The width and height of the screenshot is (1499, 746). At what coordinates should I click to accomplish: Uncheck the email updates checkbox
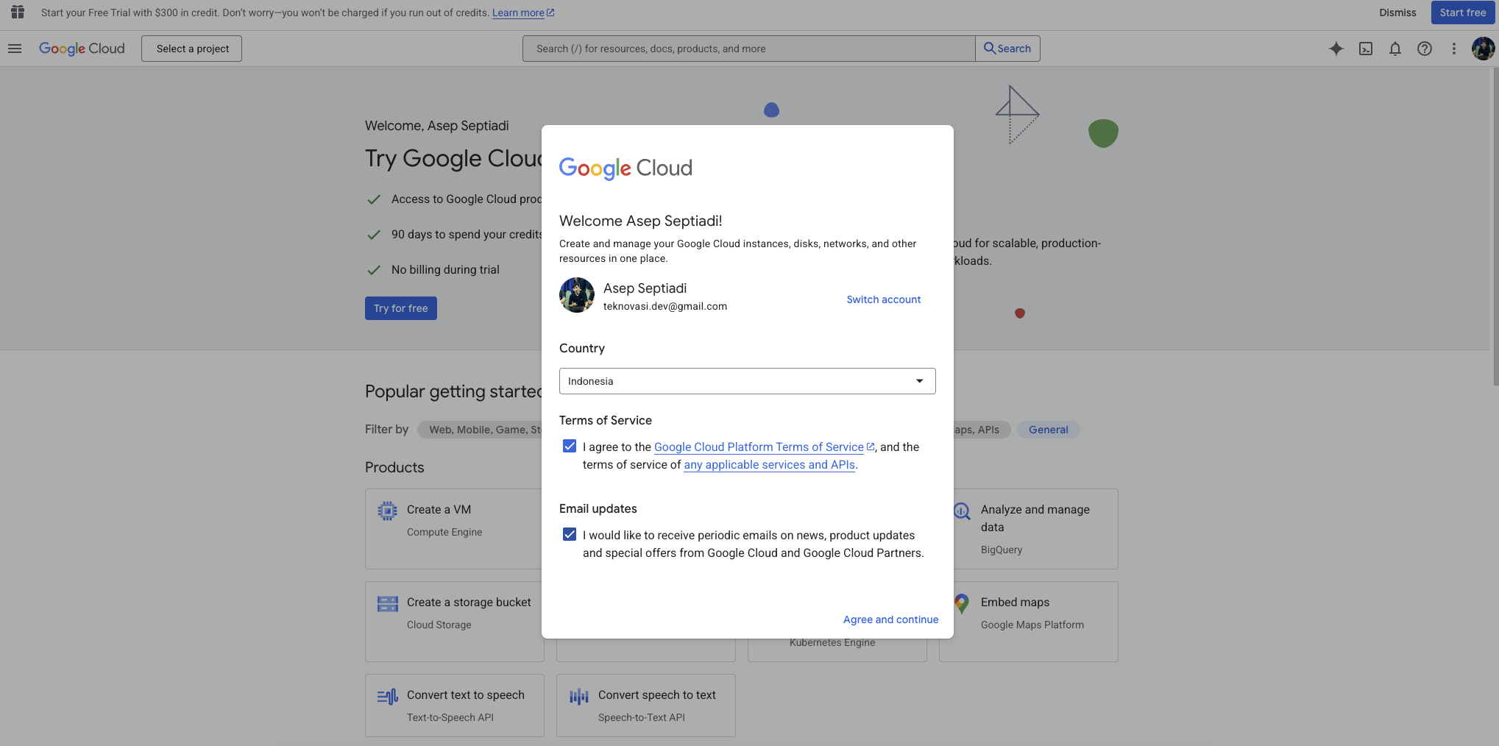570,534
